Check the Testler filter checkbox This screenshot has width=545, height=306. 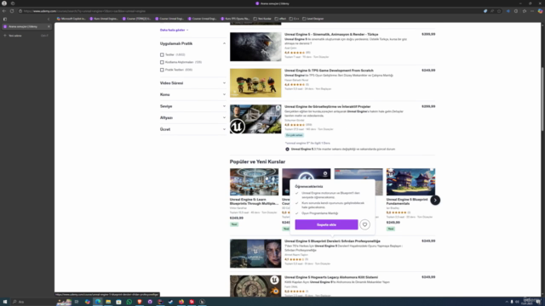162,54
